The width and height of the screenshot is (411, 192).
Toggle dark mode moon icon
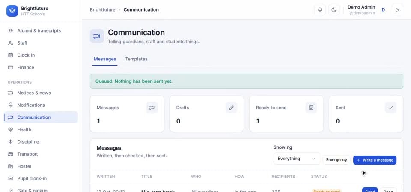click(x=334, y=10)
